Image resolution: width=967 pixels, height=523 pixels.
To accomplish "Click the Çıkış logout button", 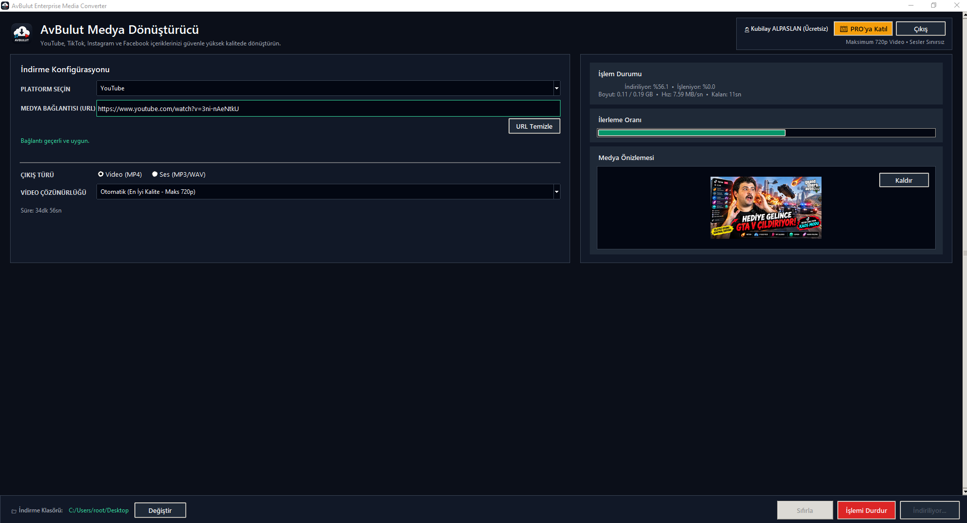I will point(921,29).
